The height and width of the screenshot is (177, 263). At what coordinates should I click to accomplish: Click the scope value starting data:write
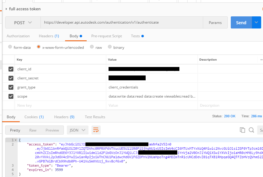[x=152, y=96]
